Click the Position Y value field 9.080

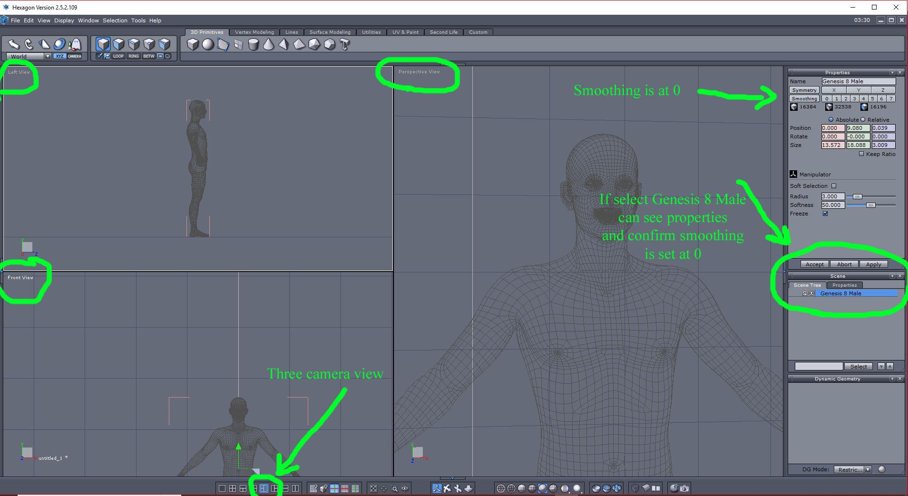858,128
